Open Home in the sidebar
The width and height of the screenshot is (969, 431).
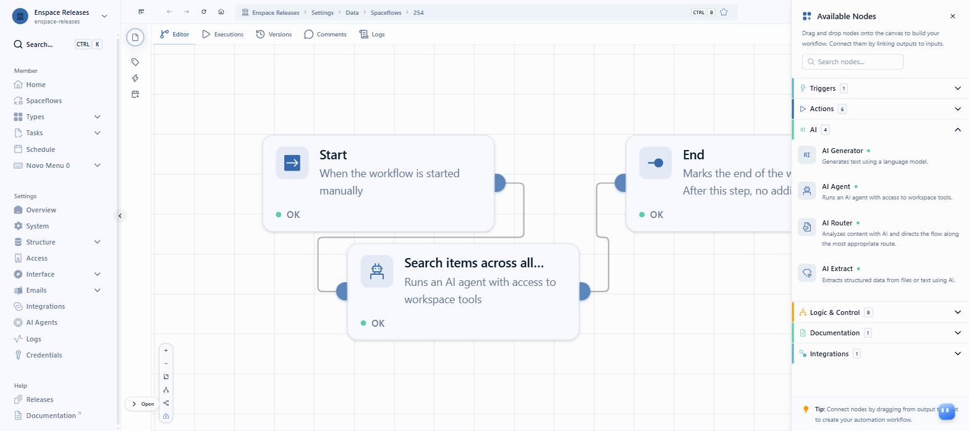(x=36, y=85)
